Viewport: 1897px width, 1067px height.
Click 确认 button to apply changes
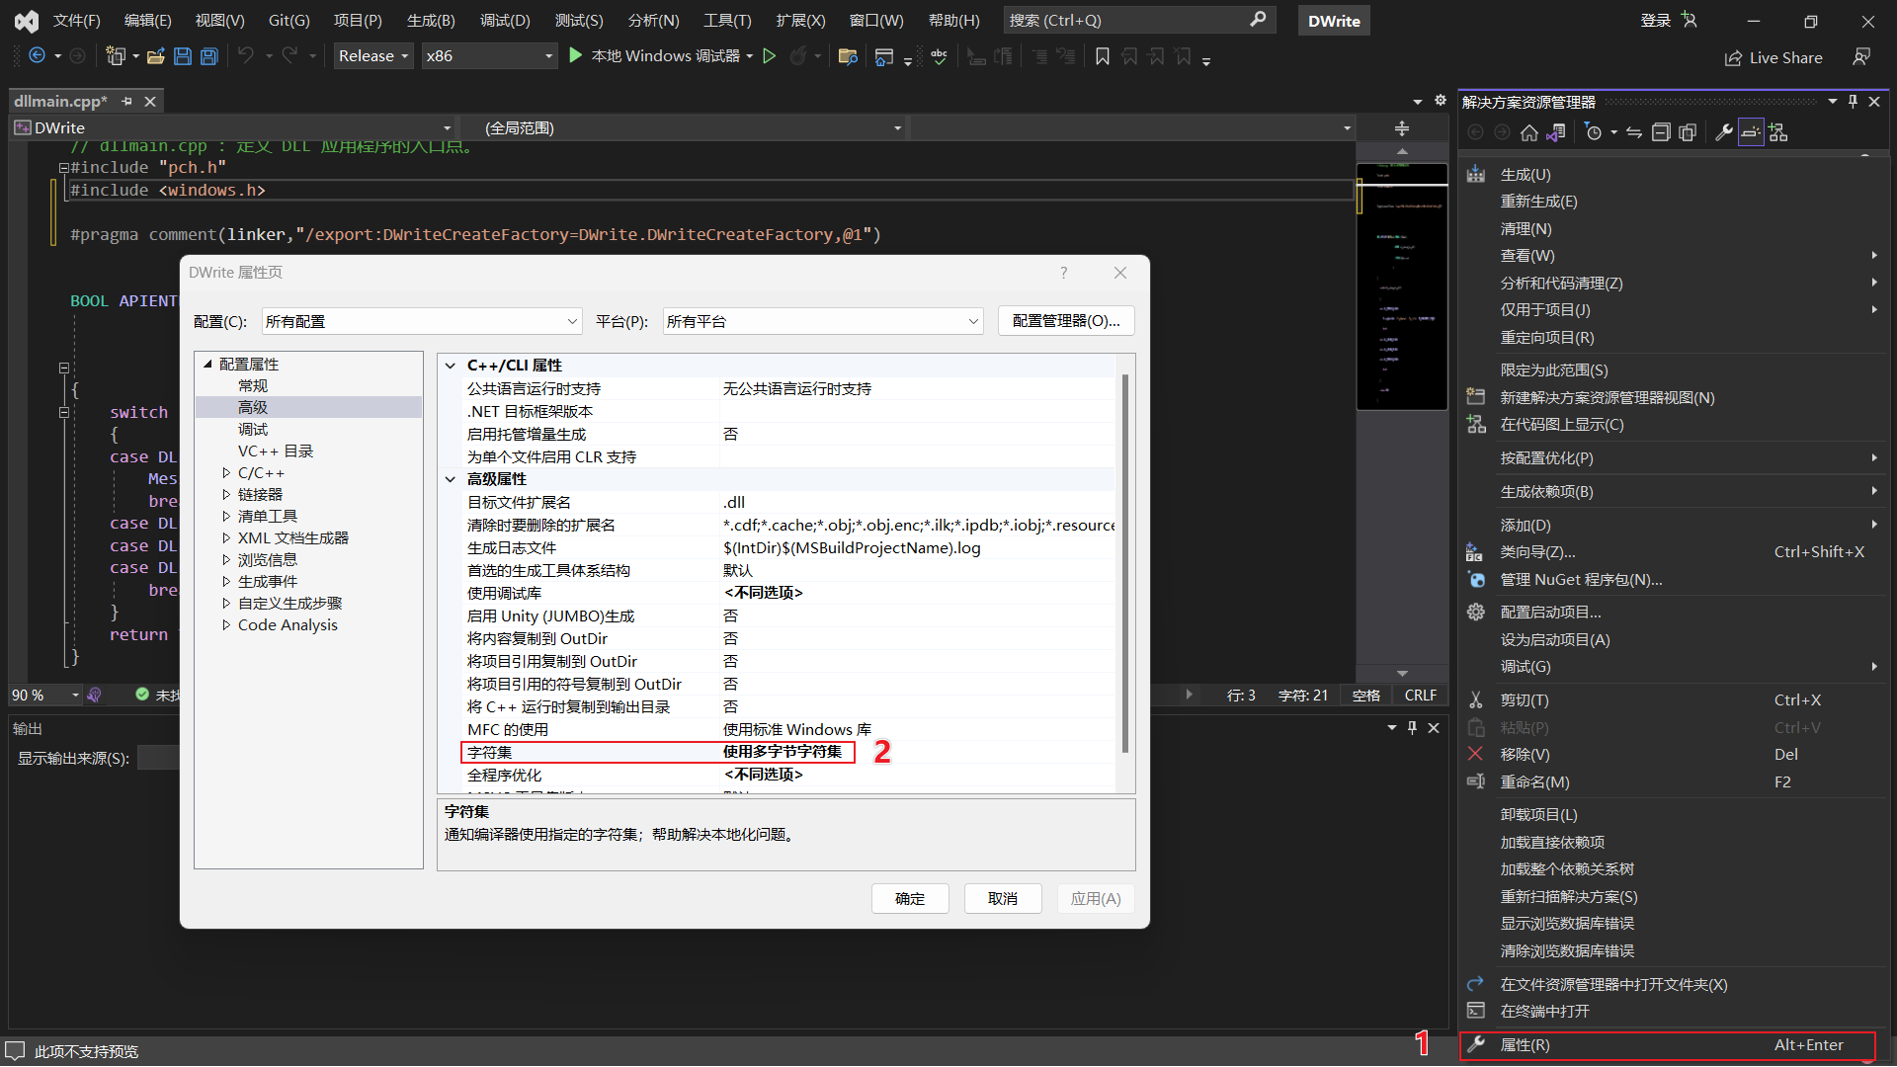pos(912,898)
